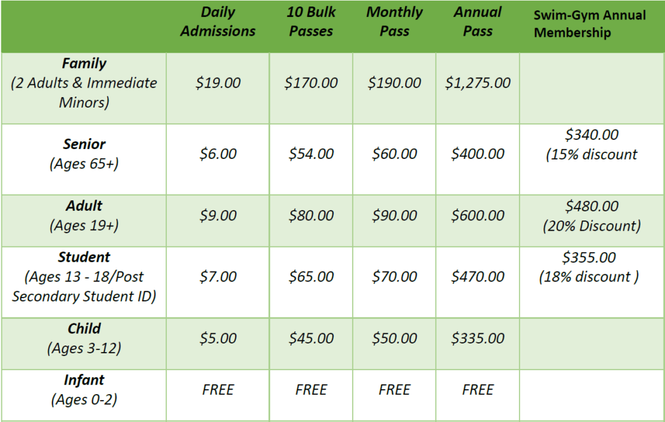Select the Monthly Pass column header
This screenshot has height=422, width=665.
[394, 22]
